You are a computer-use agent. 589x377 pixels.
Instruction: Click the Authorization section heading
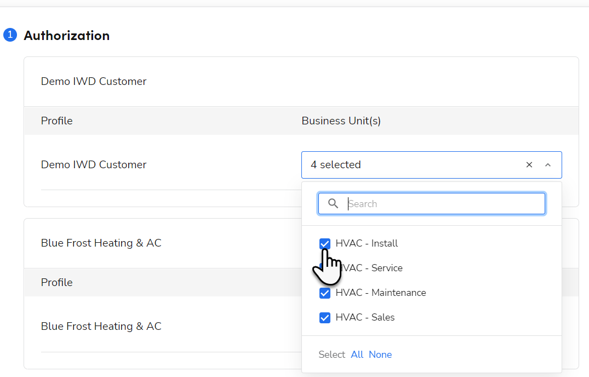[67, 36]
